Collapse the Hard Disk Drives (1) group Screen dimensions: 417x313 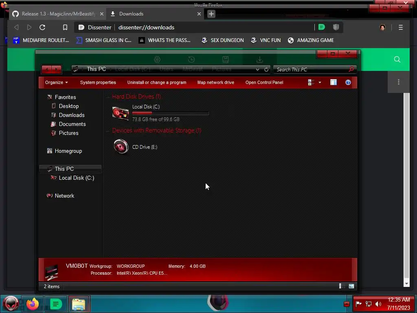click(x=108, y=97)
